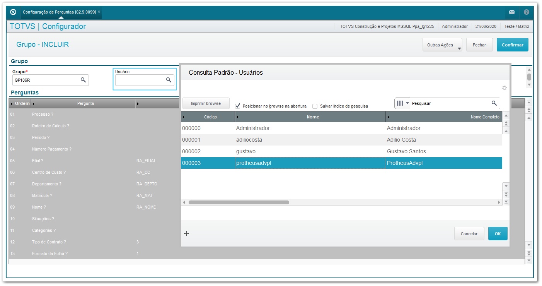Click the left arrow of horizontal scrollbar
542x286 pixels.
184,202
